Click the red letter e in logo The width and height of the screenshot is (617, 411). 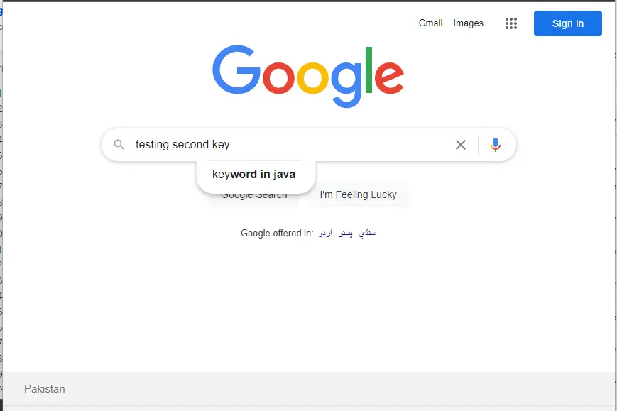click(389, 77)
